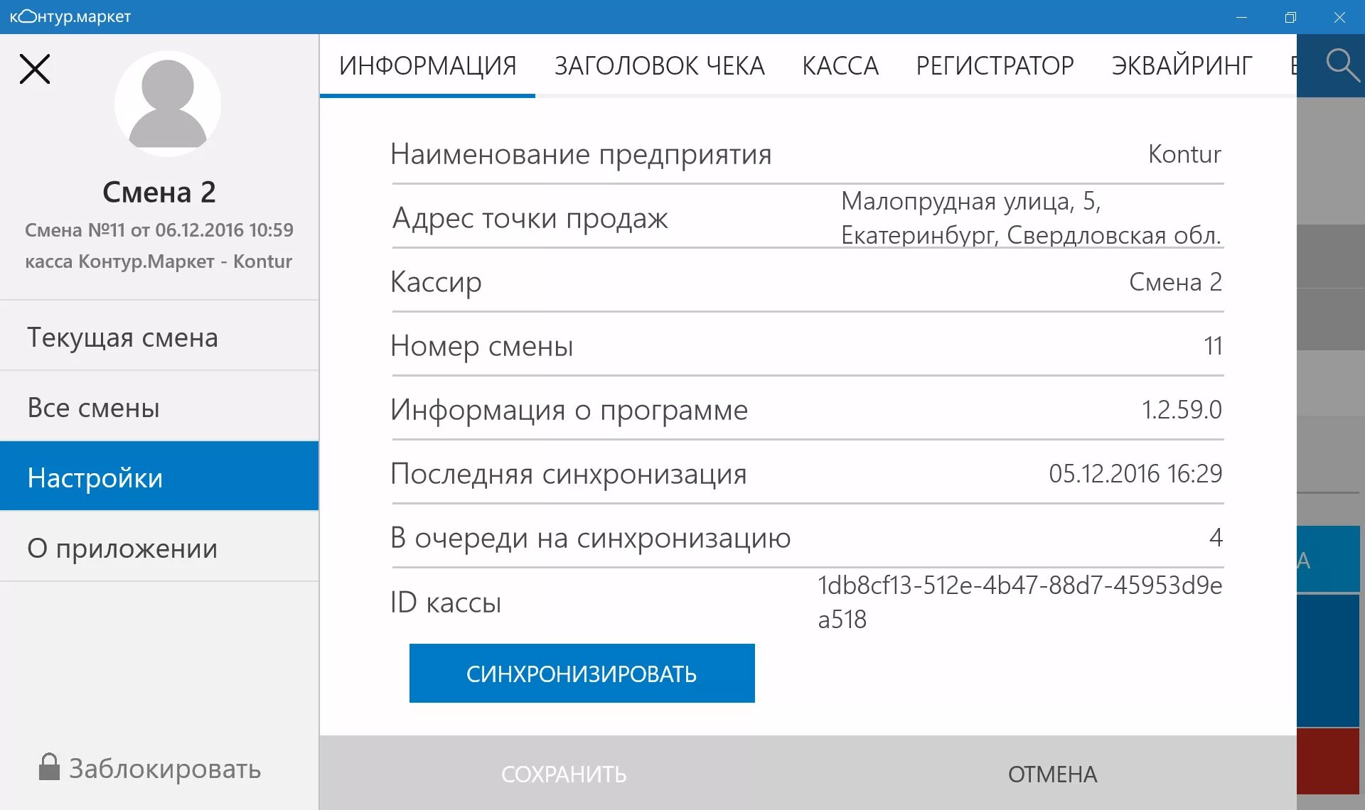The image size is (1365, 810).
Task: Click the Наименование предприятия label
Action: click(x=581, y=154)
